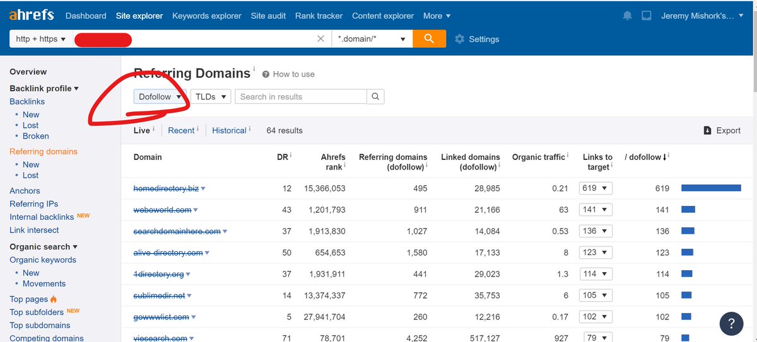The width and height of the screenshot is (757, 342).
Task: Click the monitor icon beside the bell
Action: click(646, 16)
